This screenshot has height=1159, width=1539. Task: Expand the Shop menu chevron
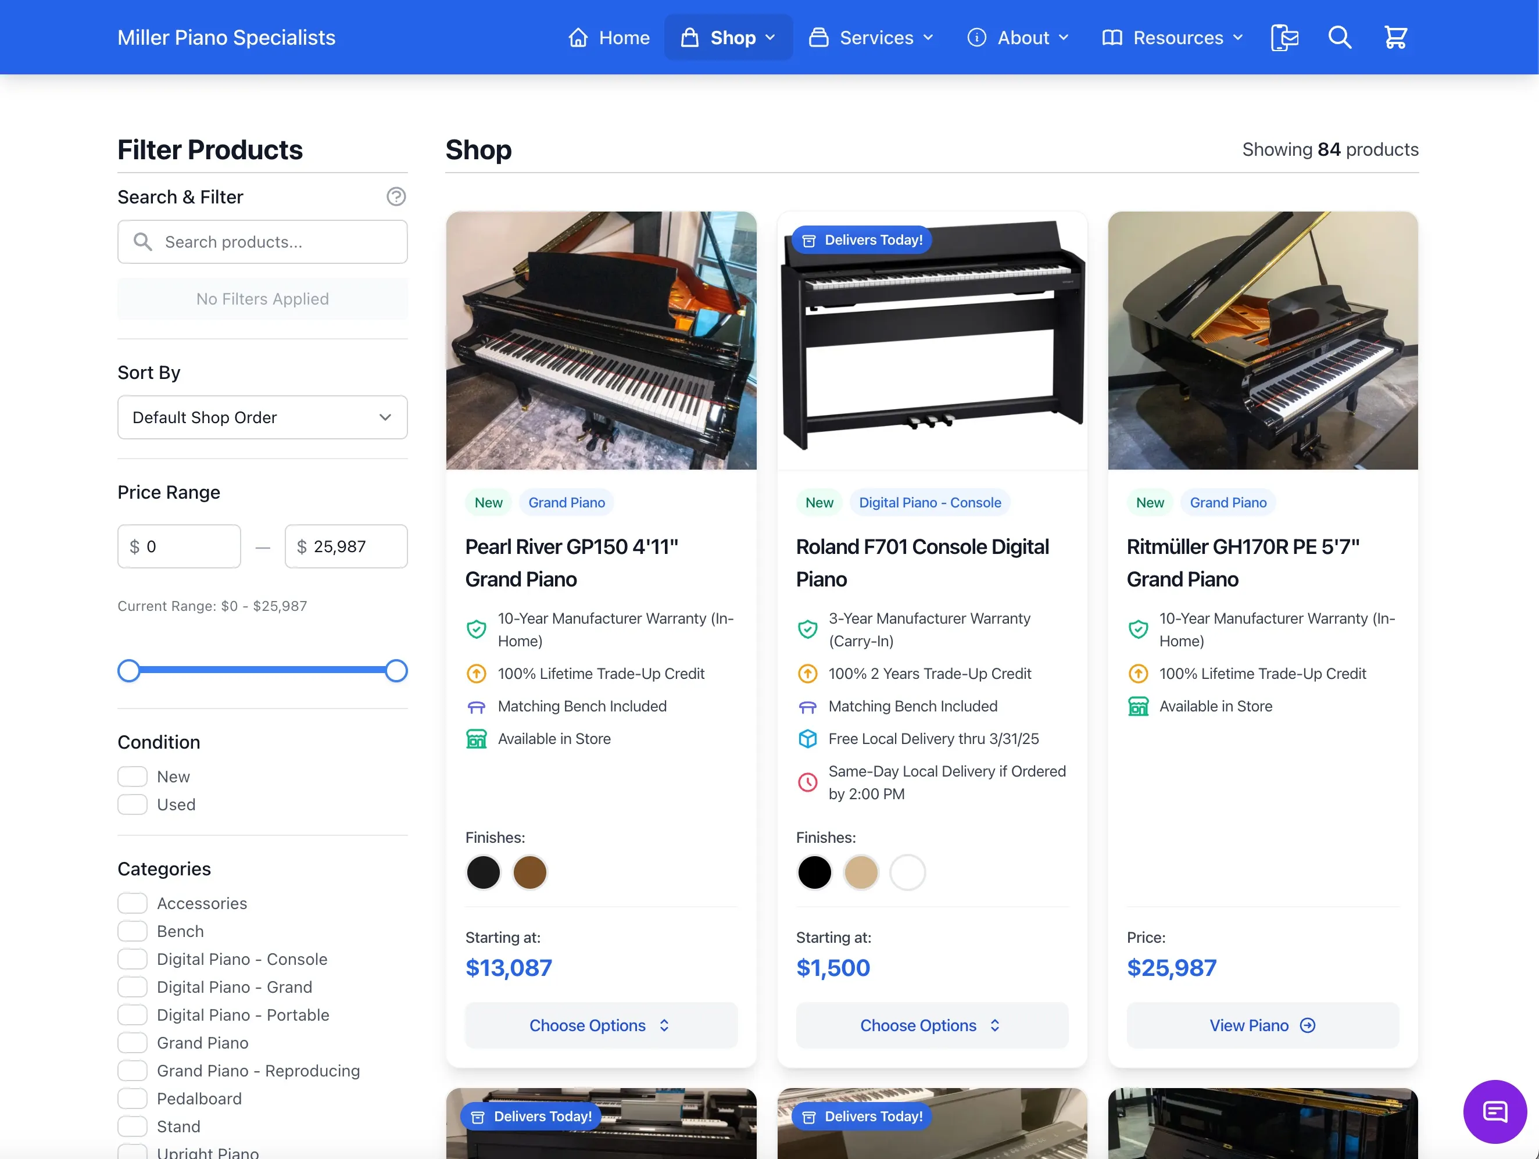tap(770, 38)
